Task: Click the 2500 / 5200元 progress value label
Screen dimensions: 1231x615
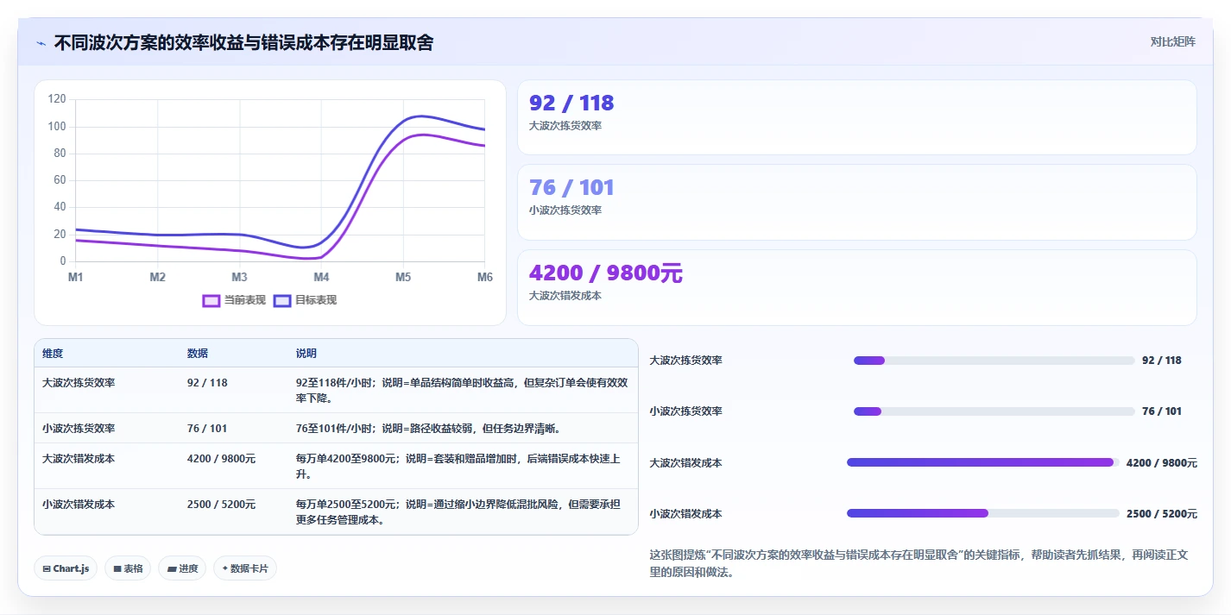Action: [x=1161, y=514]
